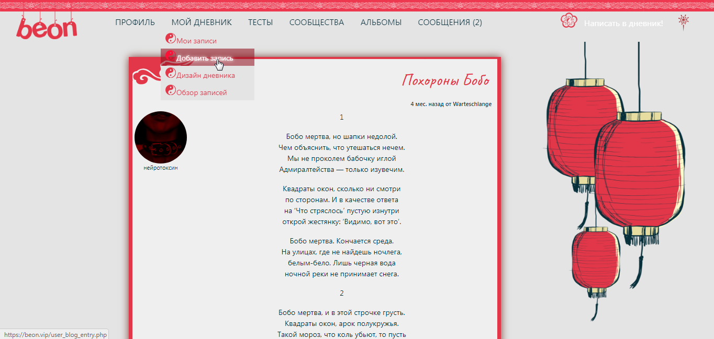Screen dimensions: 714x339
Task: Open the ПРОФИЛЬ menu
Action: [x=135, y=22]
